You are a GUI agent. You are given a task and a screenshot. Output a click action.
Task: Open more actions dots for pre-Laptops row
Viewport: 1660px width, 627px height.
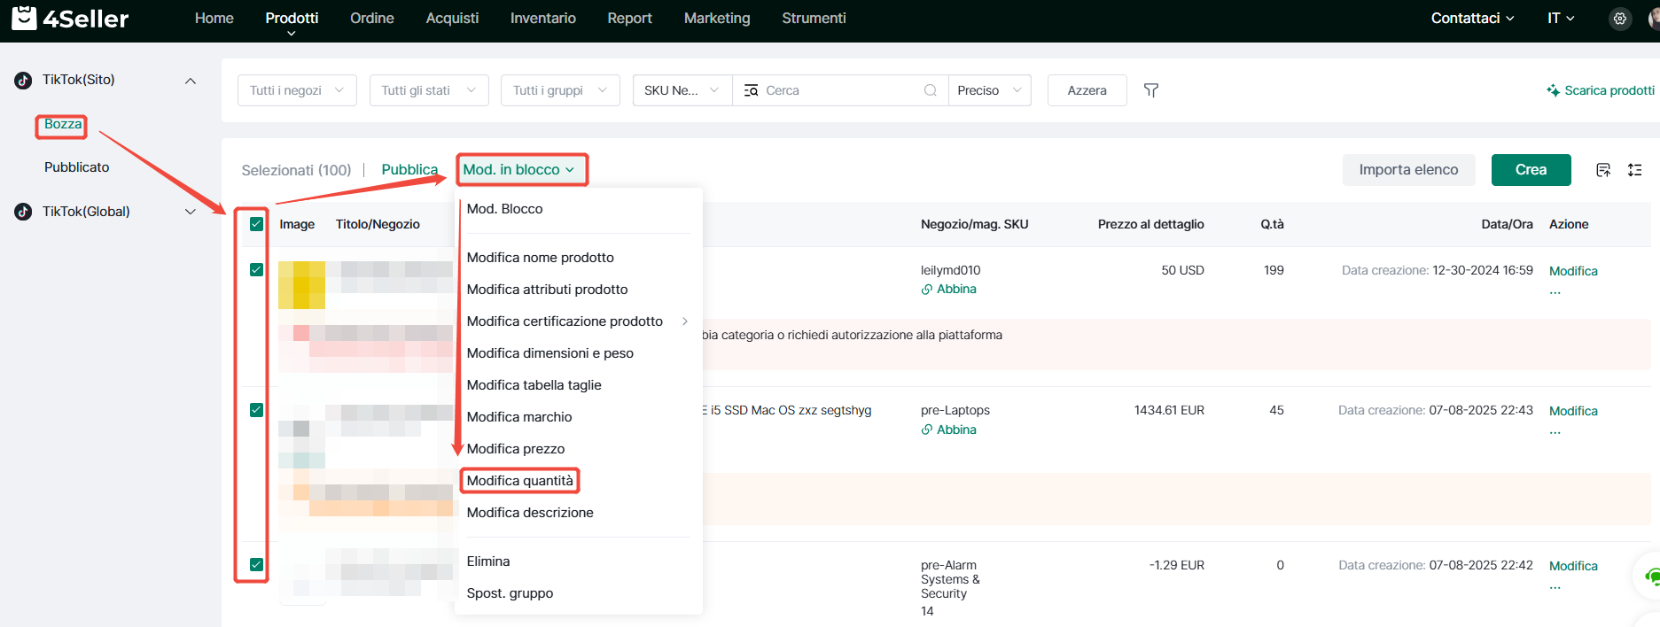point(1555,432)
